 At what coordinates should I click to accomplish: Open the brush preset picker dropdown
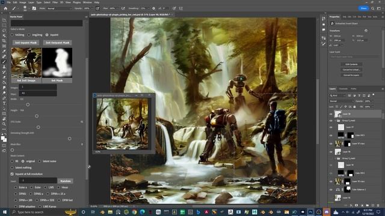point(29,8)
